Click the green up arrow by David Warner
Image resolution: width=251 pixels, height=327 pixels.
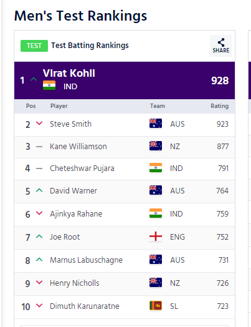[39, 190]
